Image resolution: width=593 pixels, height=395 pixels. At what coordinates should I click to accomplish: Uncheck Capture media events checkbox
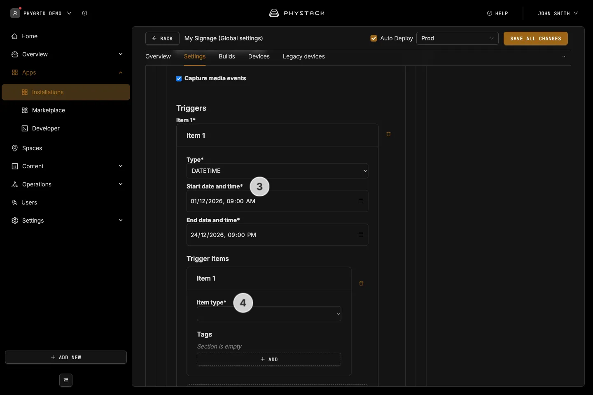coord(179,79)
